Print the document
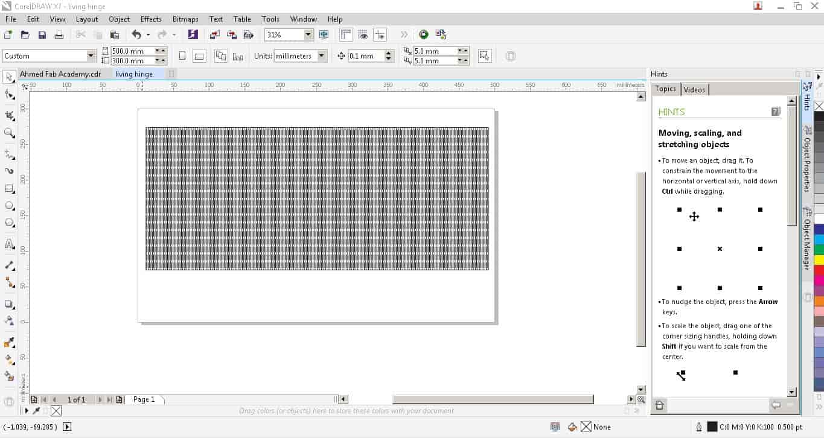824x438 pixels. coord(59,35)
